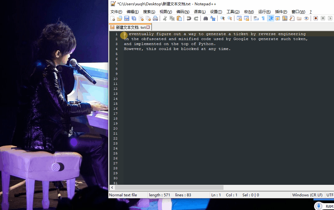Screen dimensions: 334x210
Task: Open the 插件(P) menu
Action: click(x=281, y=12)
